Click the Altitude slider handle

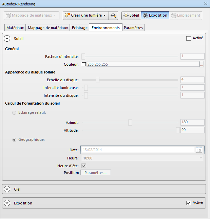[178, 130]
